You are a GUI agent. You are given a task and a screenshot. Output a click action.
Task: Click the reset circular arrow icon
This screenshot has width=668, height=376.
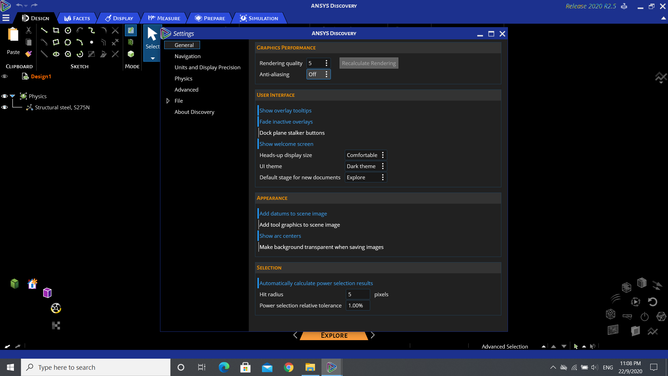pyautogui.click(x=652, y=301)
